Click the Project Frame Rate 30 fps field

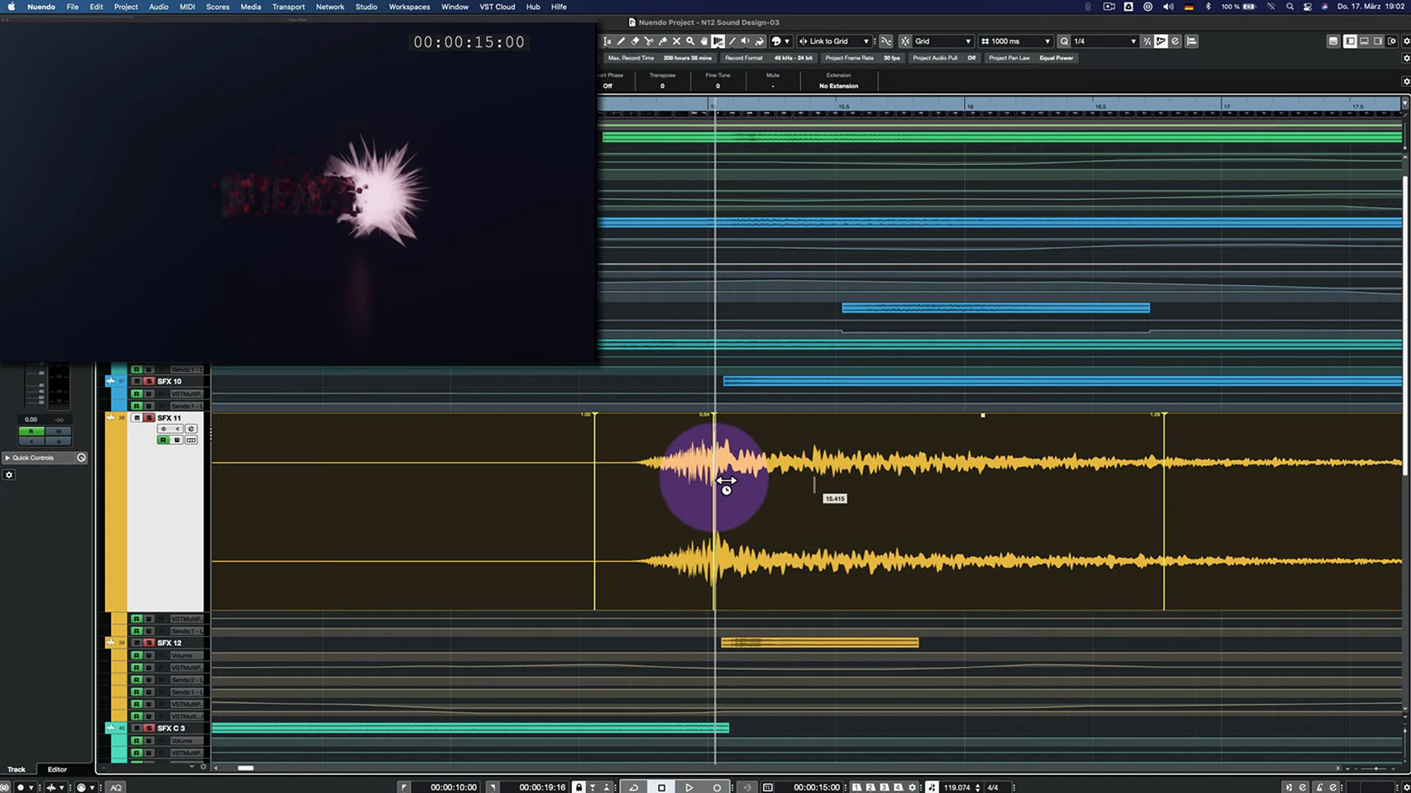(891, 58)
